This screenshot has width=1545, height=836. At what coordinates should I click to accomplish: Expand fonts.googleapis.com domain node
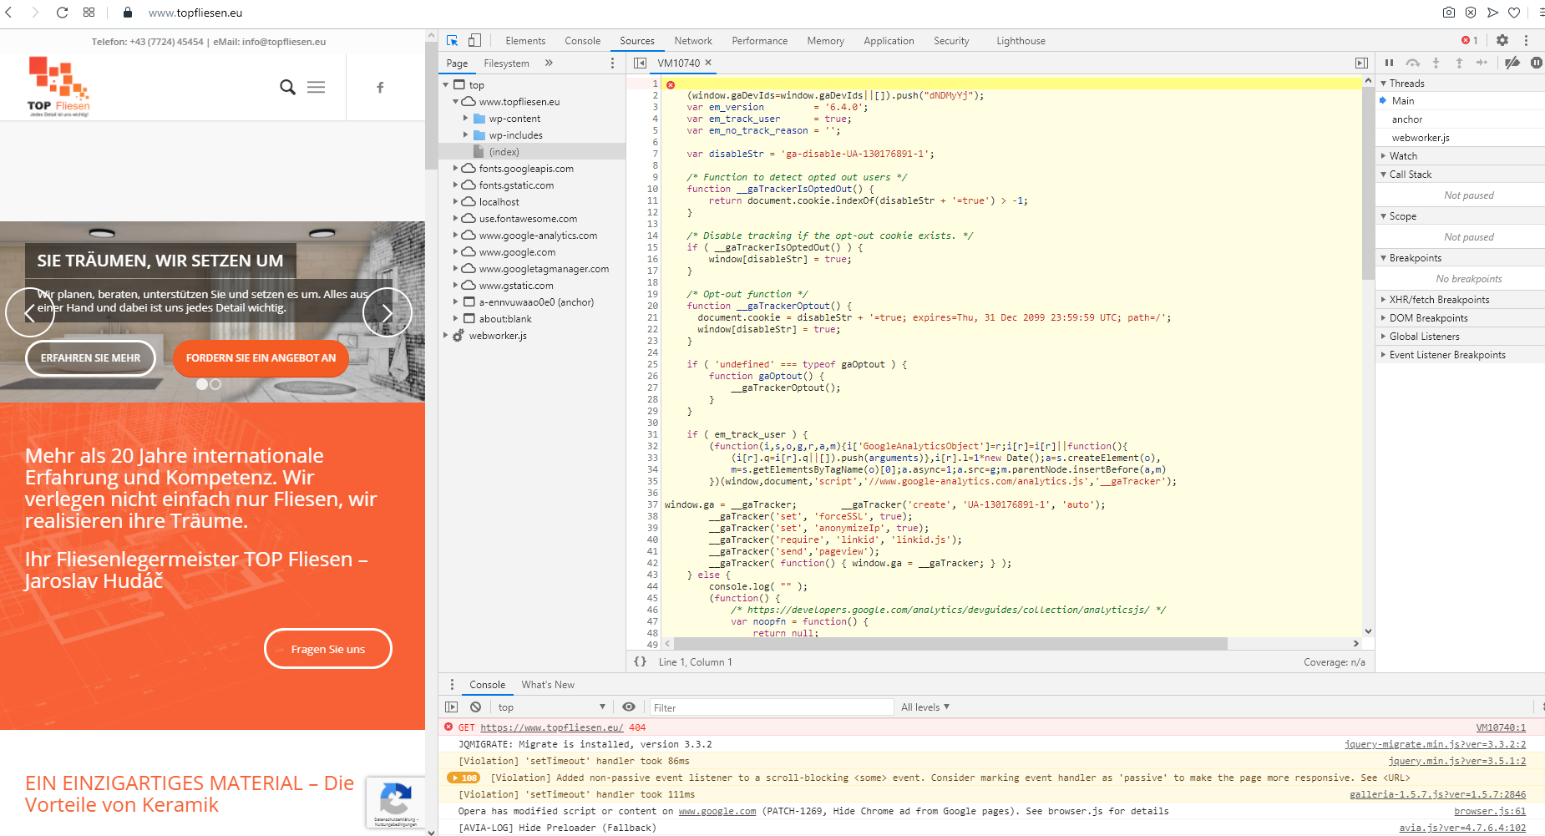coord(456,169)
